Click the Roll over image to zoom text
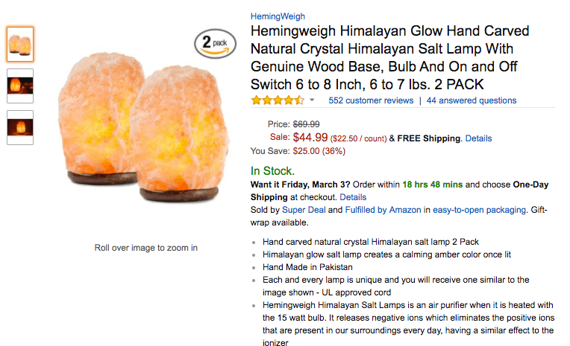The width and height of the screenshot is (570, 346). point(146,248)
